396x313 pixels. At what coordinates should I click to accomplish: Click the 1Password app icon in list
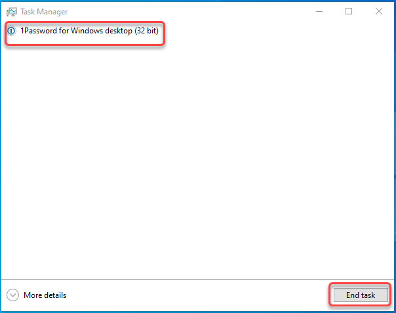(11, 31)
